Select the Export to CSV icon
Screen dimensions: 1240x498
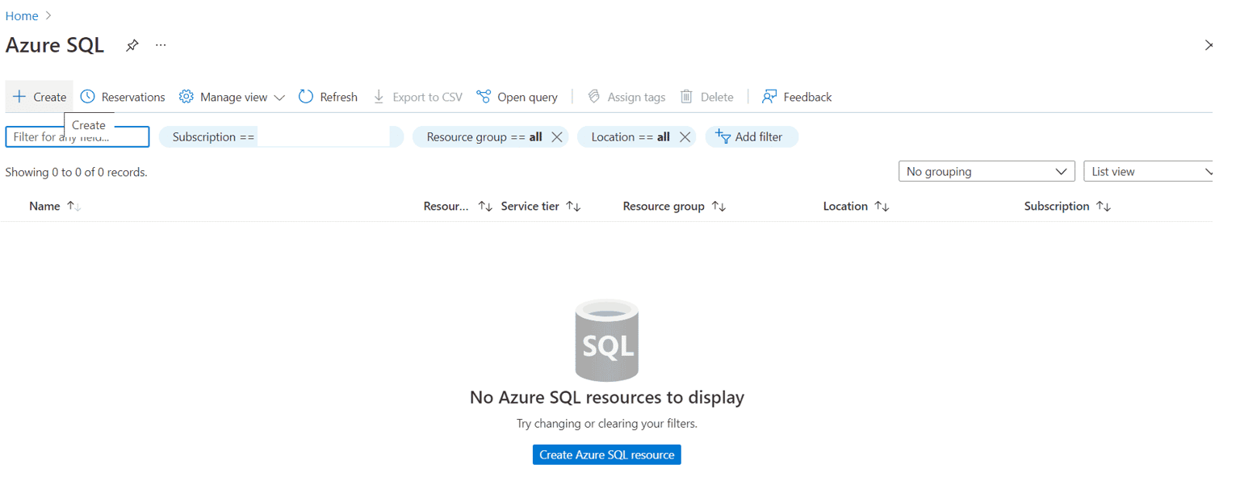(379, 96)
